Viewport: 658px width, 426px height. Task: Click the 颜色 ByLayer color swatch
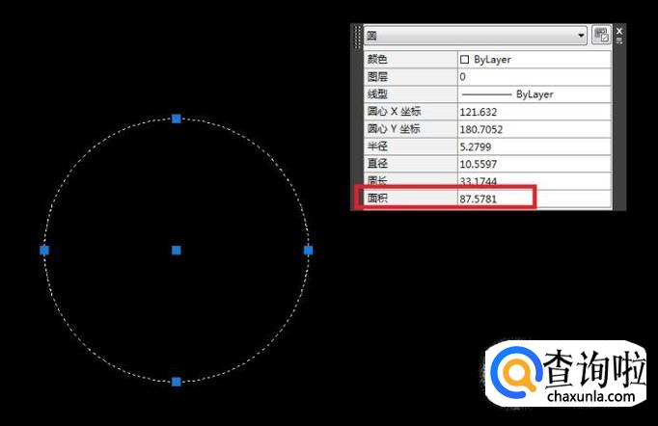pyautogui.click(x=465, y=60)
